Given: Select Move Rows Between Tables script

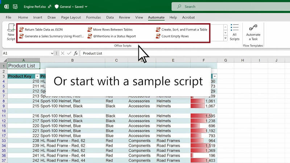Looking at the screenshot, I should click(x=110, y=30).
